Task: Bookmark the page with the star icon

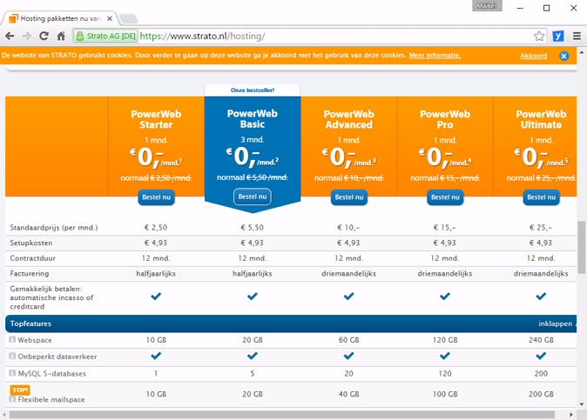Action: coord(539,37)
